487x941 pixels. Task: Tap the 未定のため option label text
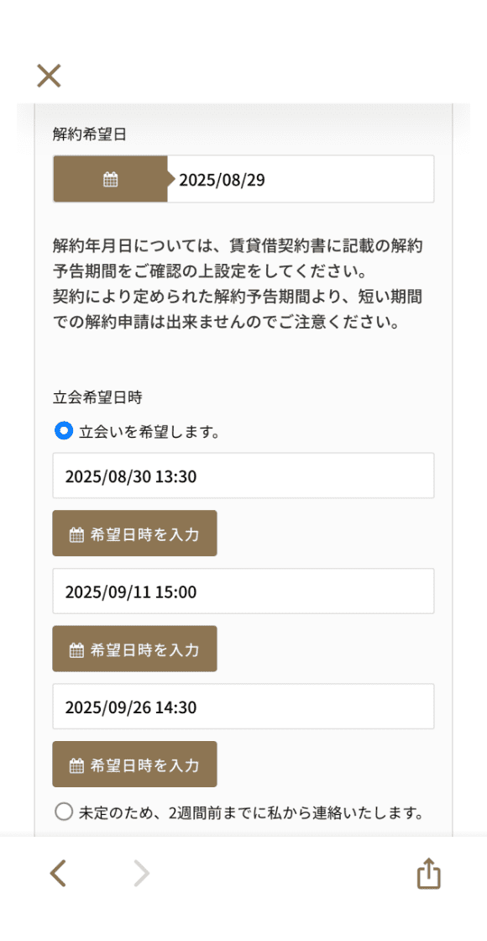(252, 811)
